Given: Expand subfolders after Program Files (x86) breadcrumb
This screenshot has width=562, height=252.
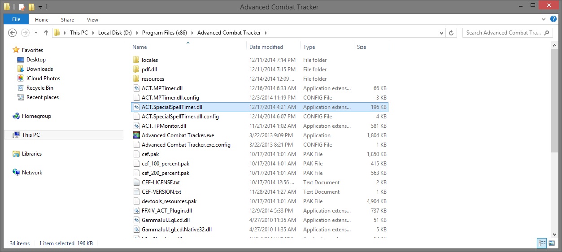Looking at the screenshot, I should point(192,33).
